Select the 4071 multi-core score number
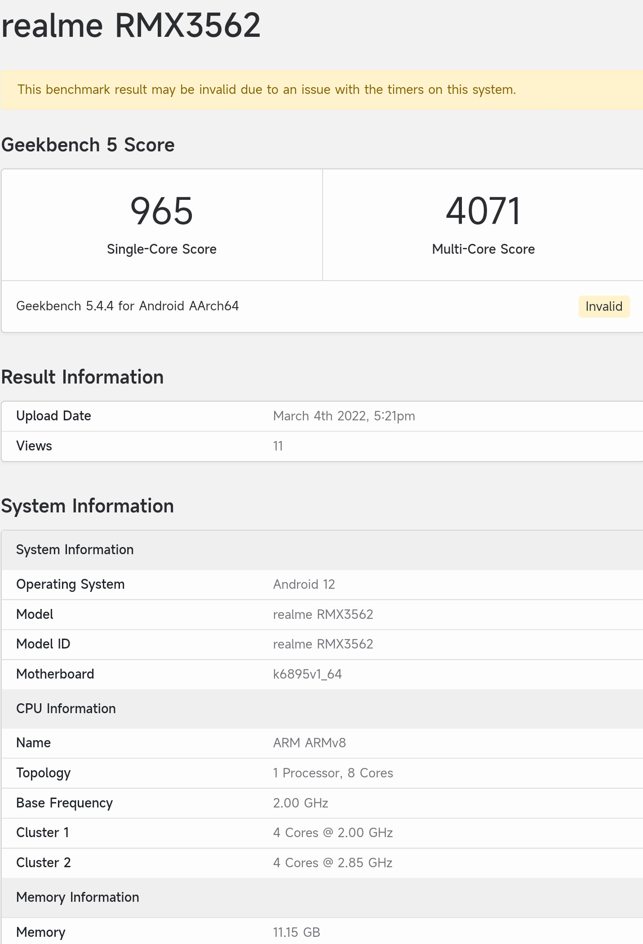Image resolution: width=643 pixels, height=944 pixels. pyautogui.click(x=483, y=211)
